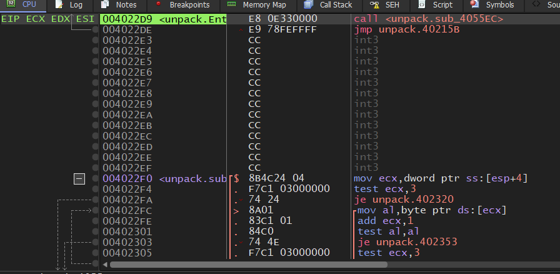Viewport: 560px width, 274px height.
Task: Toggle breakpoint dot at address 004022F4
Action: pyautogui.click(x=95, y=189)
